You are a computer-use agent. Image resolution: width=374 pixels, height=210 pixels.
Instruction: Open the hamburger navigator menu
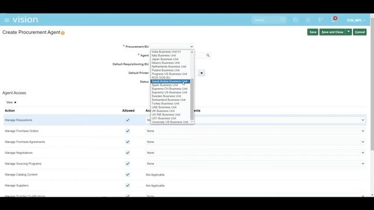click(7, 20)
